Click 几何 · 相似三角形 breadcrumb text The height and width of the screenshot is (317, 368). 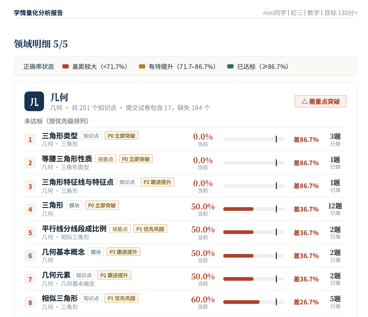pos(65,237)
